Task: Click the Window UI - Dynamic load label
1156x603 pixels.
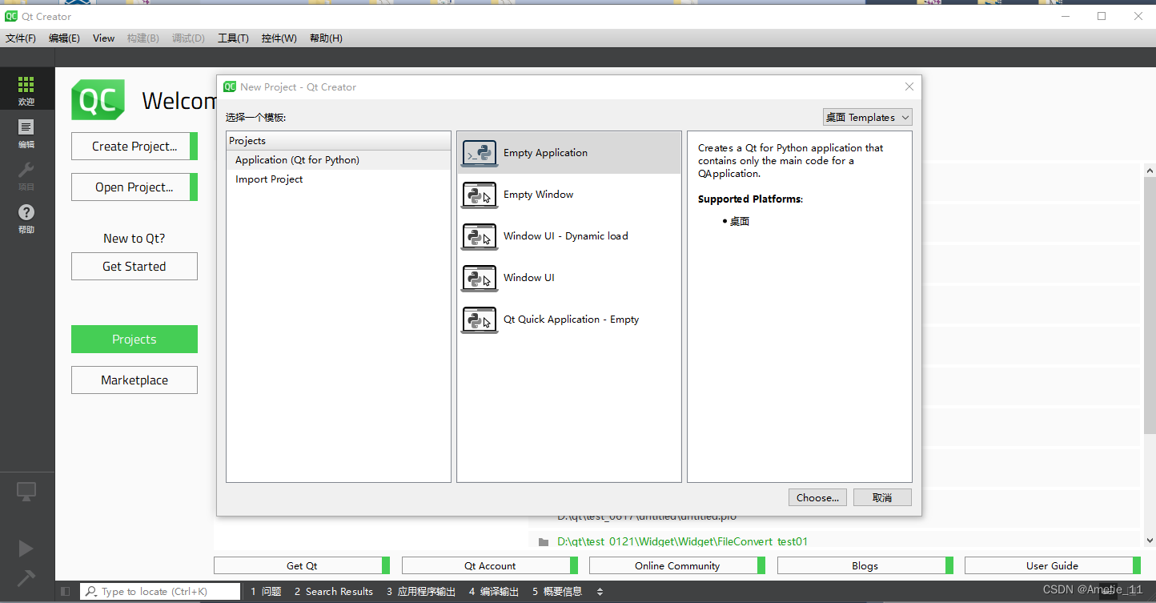Action: point(566,236)
